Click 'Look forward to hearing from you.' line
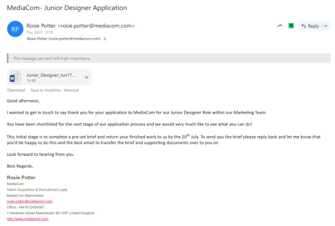Image resolution: width=335 pixels, height=226 pixels. click(40, 155)
